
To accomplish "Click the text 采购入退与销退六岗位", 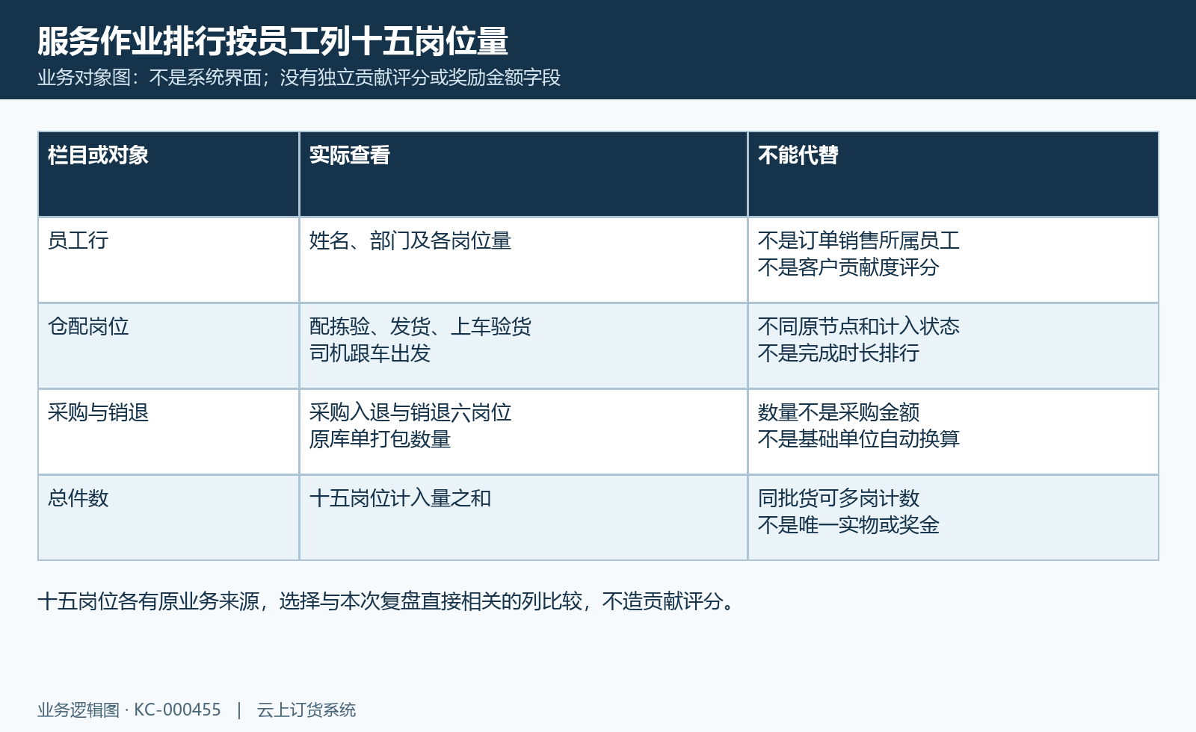I will [410, 412].
